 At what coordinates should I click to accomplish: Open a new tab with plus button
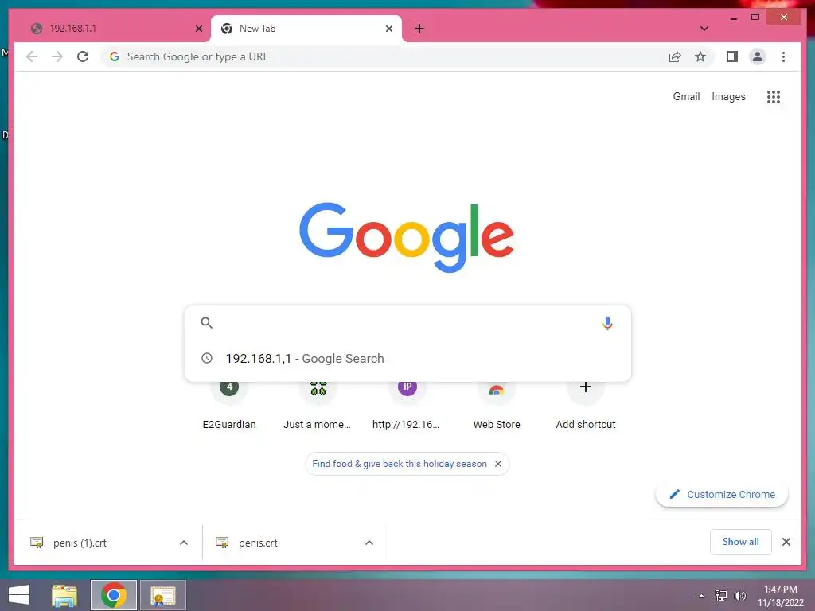pos(419,29)
